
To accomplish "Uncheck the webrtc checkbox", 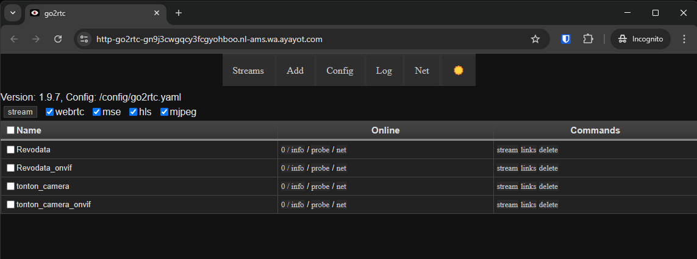I will click(50, 112).
